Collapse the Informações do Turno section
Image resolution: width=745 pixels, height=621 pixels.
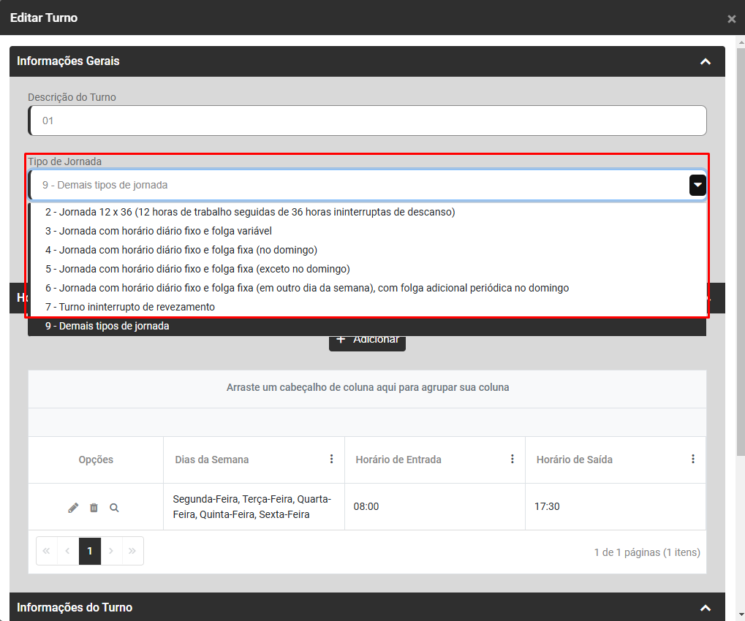705,608
